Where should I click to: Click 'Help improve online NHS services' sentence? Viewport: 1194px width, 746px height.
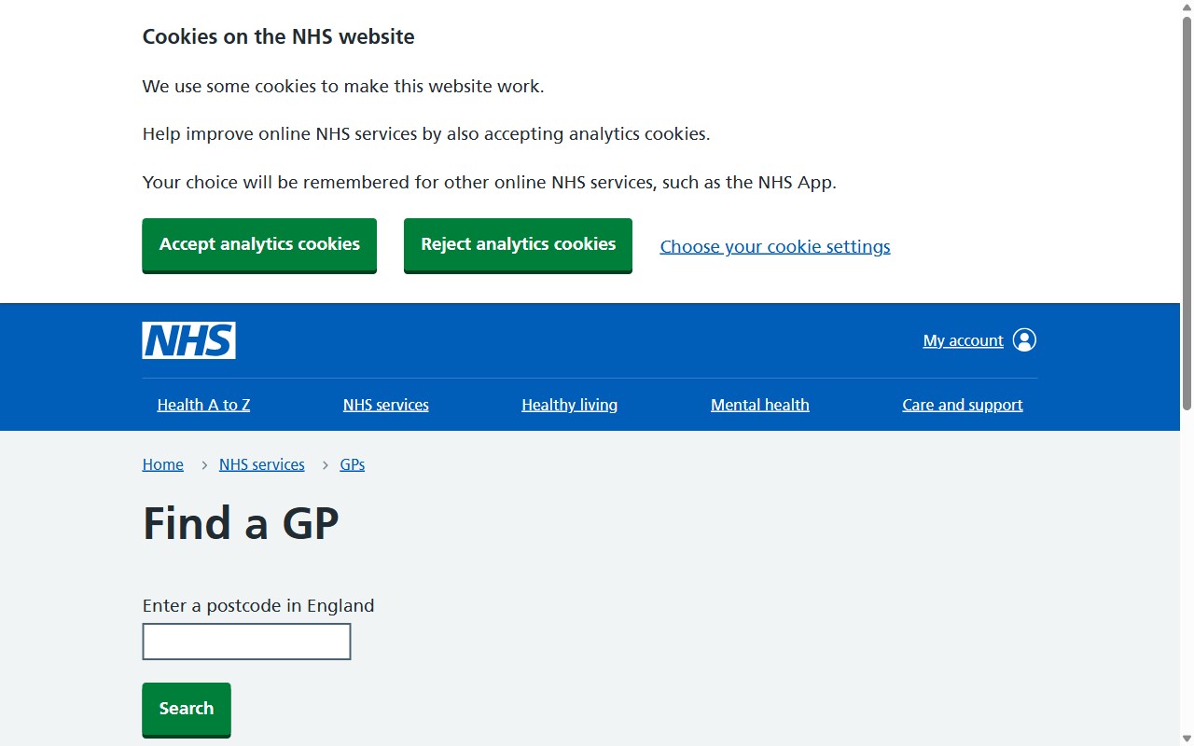(x=426, y=134)
